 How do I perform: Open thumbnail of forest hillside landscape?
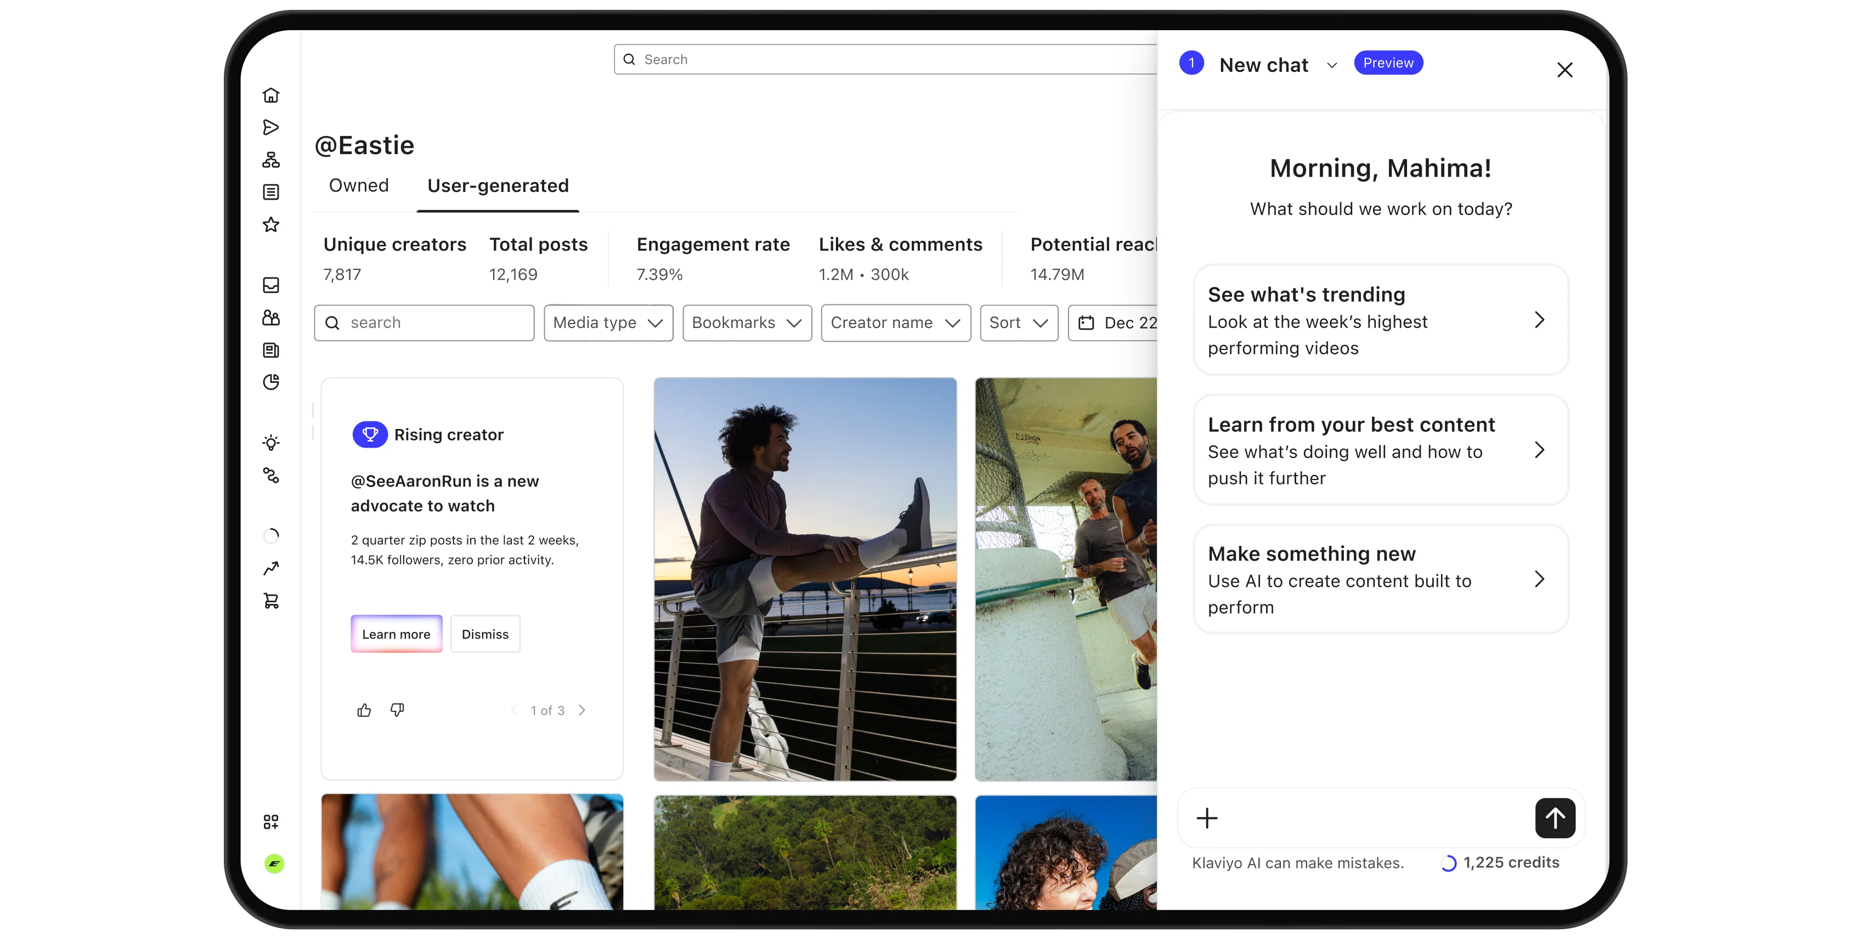tap(805, 852)
